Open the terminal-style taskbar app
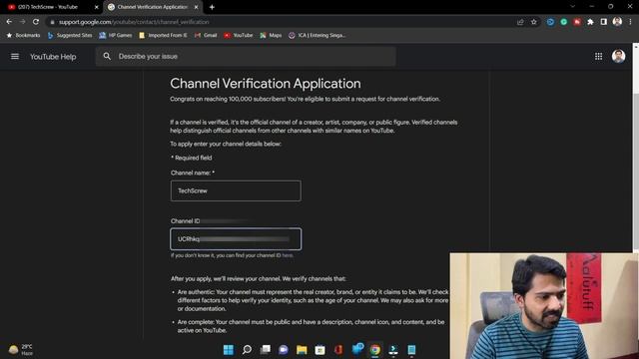 [393, 350]
